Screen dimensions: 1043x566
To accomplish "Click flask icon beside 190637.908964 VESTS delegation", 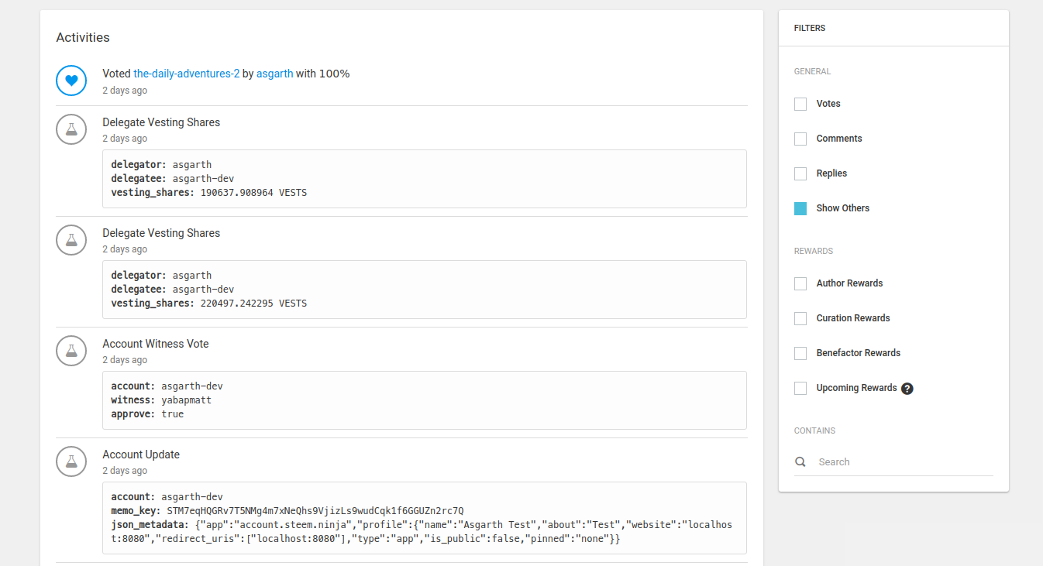I will [x=71, y=129].
